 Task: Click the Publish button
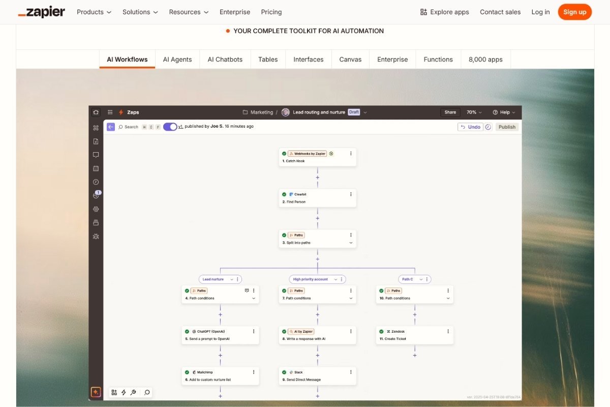point(507,127)
